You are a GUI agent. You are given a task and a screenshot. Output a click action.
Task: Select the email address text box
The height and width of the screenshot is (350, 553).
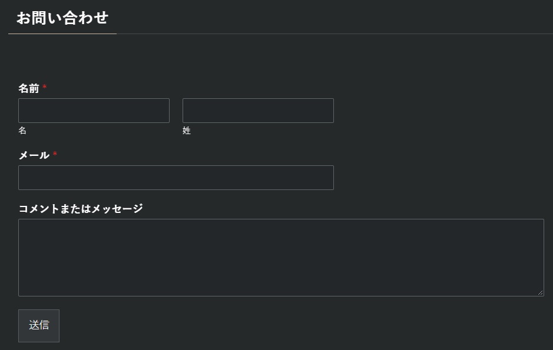click(x=175, y=178)
